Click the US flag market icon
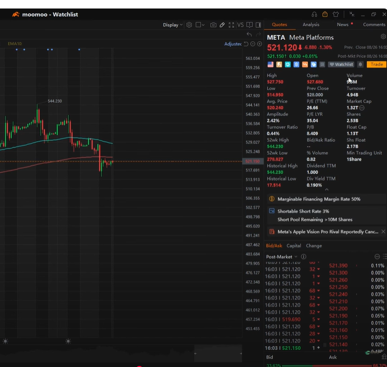Screen dimensions: 387x367 point(270,65)
